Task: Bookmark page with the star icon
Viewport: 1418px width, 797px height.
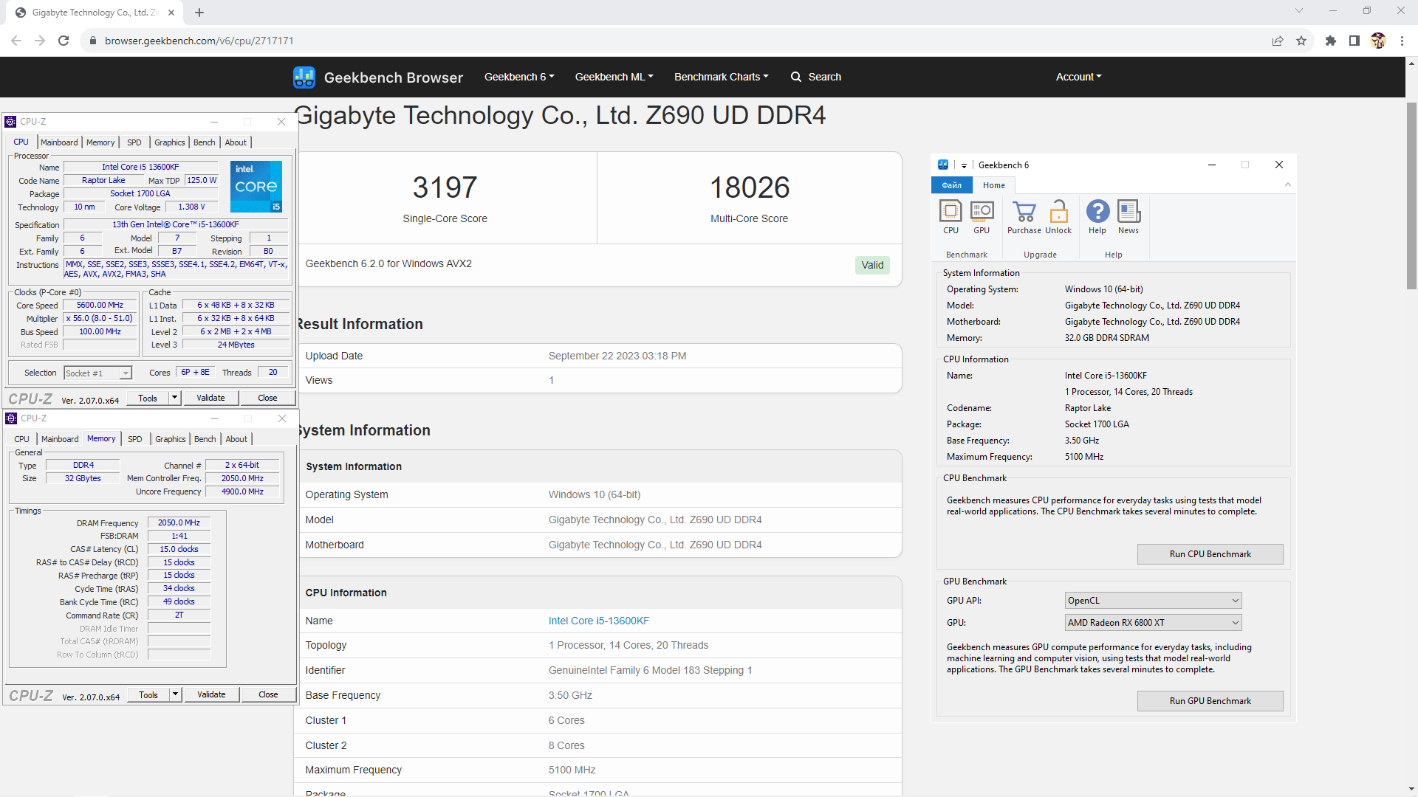Action: tap(1301, 41)
